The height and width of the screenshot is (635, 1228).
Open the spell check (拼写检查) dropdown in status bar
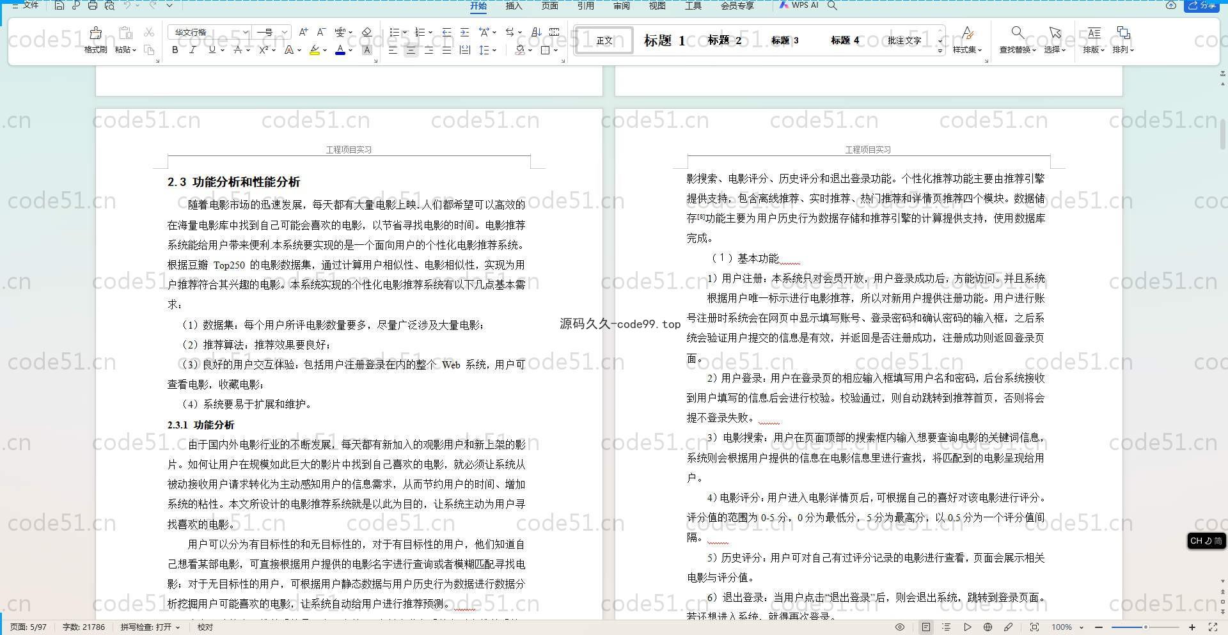tap(150, 627)
